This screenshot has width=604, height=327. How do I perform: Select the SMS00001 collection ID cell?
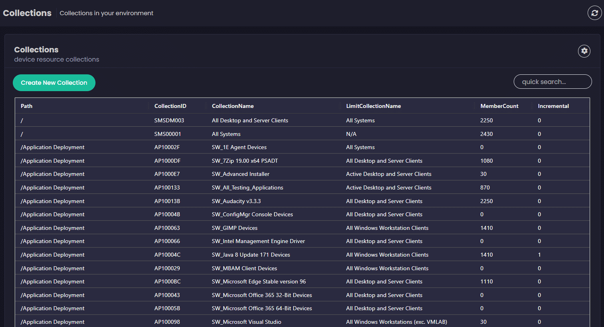pyautogui.click(x=167, y=134)
